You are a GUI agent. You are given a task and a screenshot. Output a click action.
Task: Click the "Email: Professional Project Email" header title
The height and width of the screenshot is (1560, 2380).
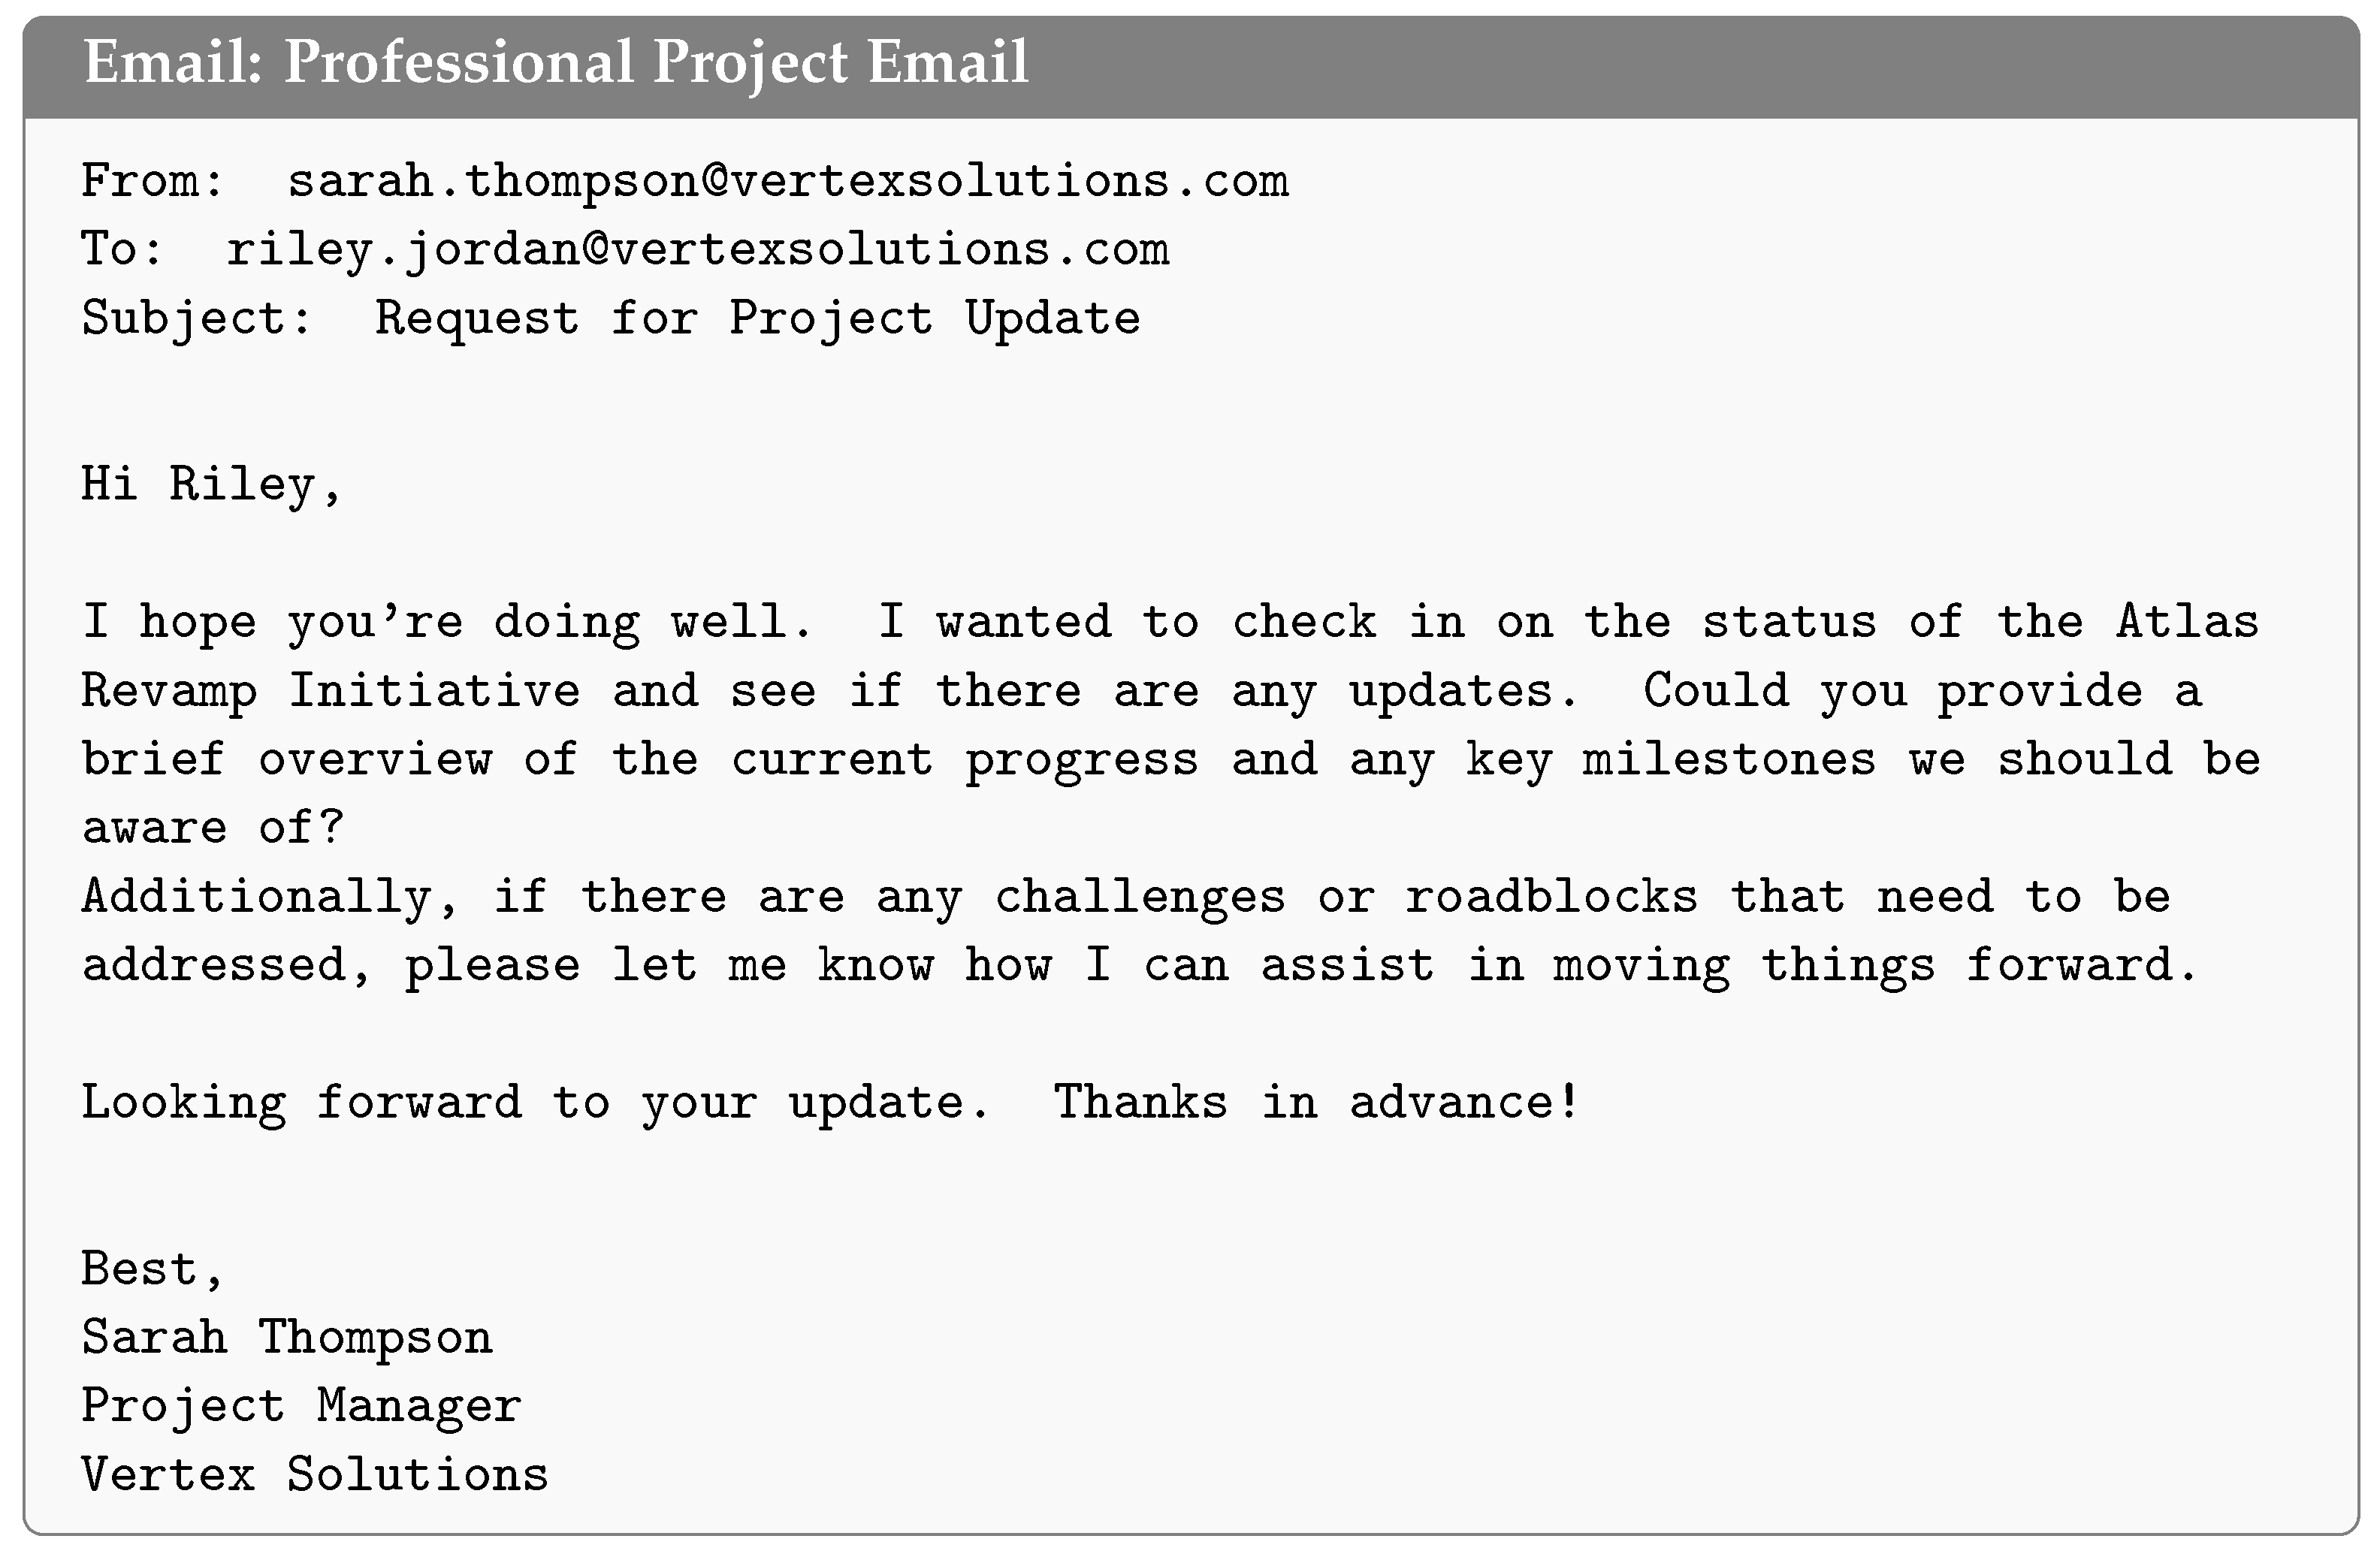click(556, 62)
